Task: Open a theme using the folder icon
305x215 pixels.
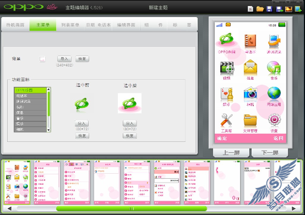Action: click(260, 9)
